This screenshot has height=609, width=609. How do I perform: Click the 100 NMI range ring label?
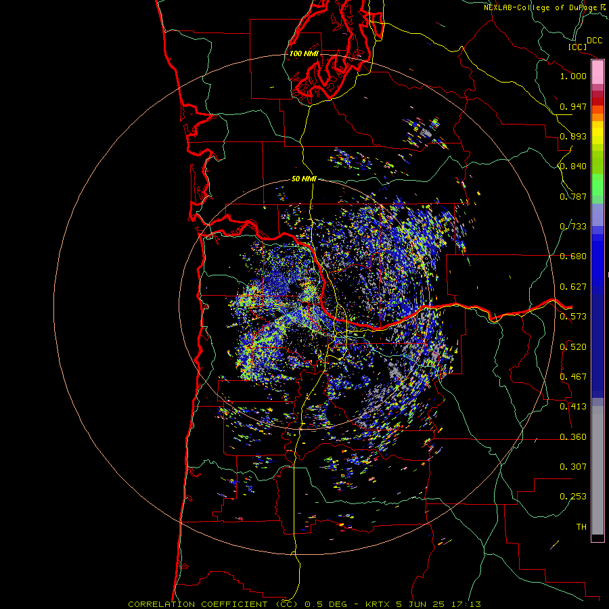pyautogui.click(x=304, y=53)
